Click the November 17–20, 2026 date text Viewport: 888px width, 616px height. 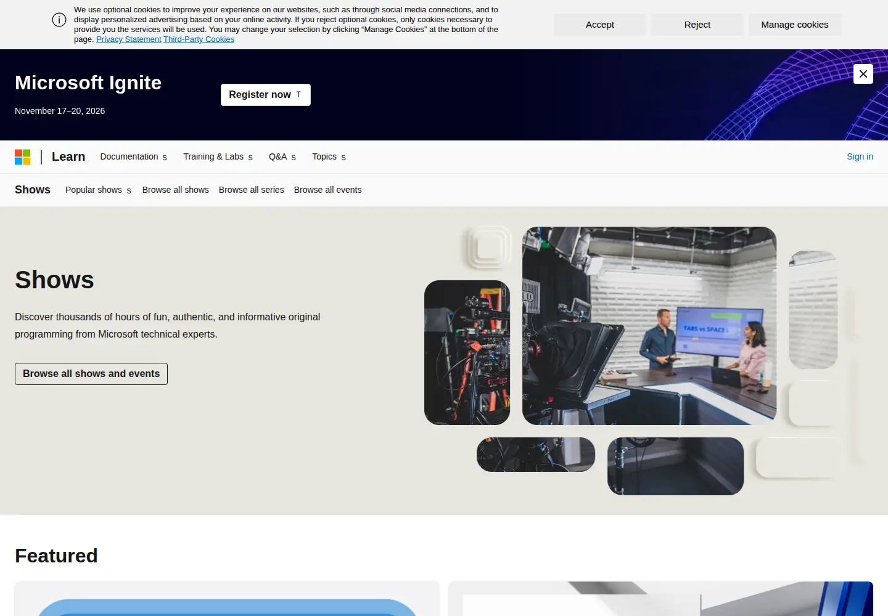(x=60, y=111)
